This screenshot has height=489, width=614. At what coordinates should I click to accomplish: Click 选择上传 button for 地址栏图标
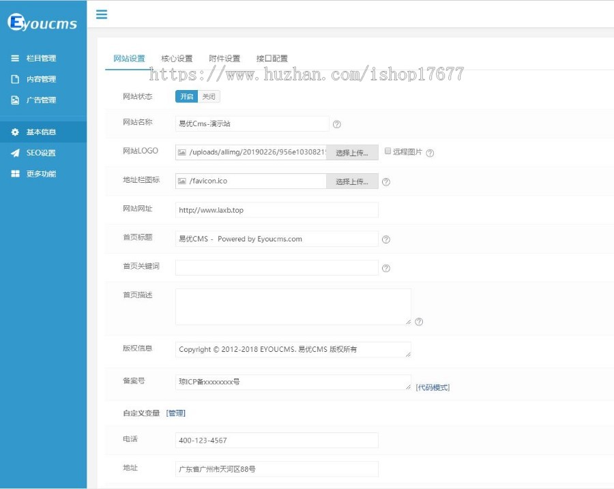coord(352,181)
